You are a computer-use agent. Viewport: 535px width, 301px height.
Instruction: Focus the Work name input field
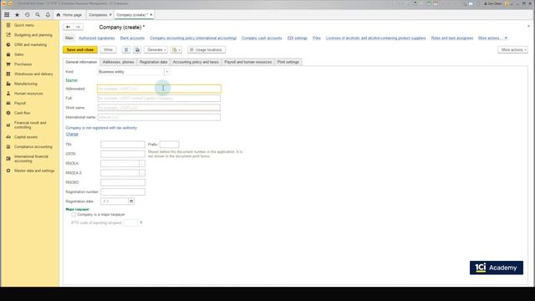[159, 108]
